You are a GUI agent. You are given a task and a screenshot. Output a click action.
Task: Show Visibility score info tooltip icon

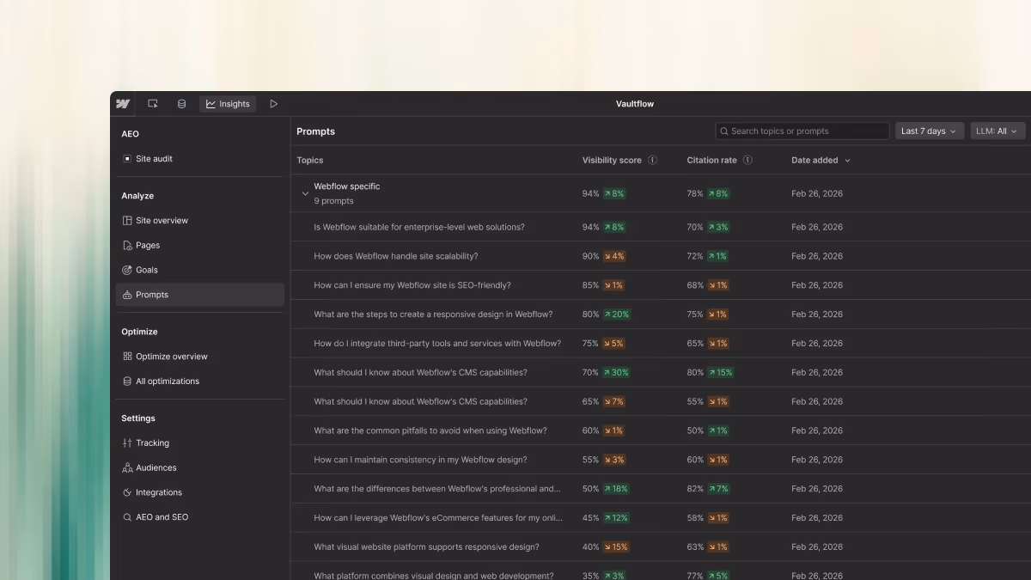coord(653,161)
